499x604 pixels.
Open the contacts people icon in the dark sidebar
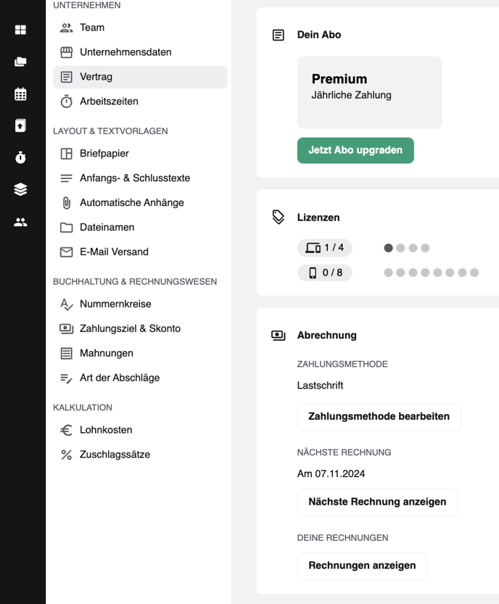20,223
